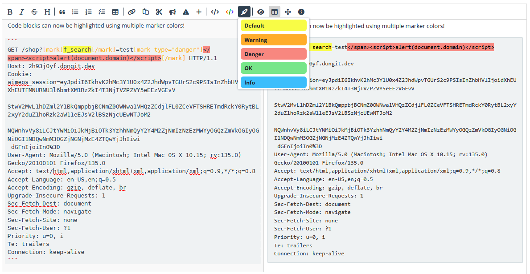
Task: Insert a hyperlink with the chain icon
Action: coord(131,12)
